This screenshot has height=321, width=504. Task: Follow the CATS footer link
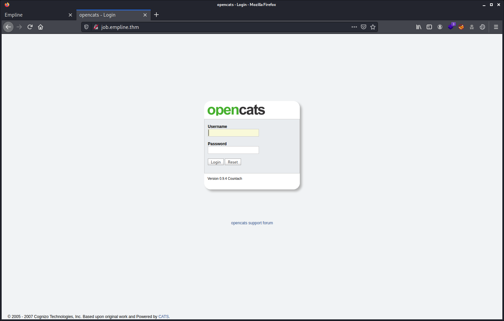[164, 317]
